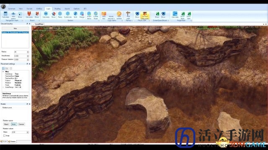Select the Merge sector tool
Viewport: 268px width, 150px height.
[x=82, y=15]
